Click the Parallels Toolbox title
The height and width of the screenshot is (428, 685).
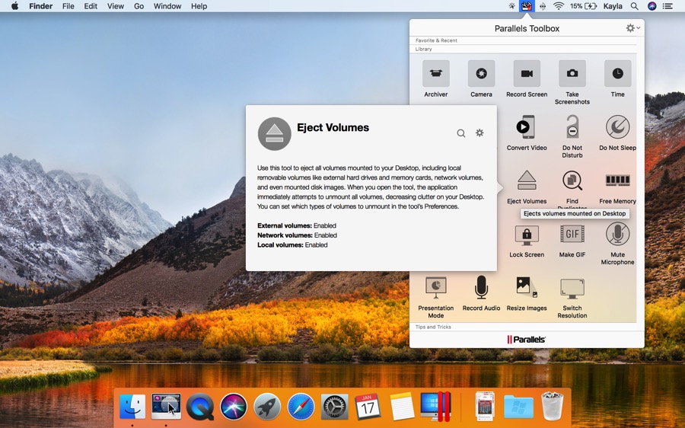[527, 28]
